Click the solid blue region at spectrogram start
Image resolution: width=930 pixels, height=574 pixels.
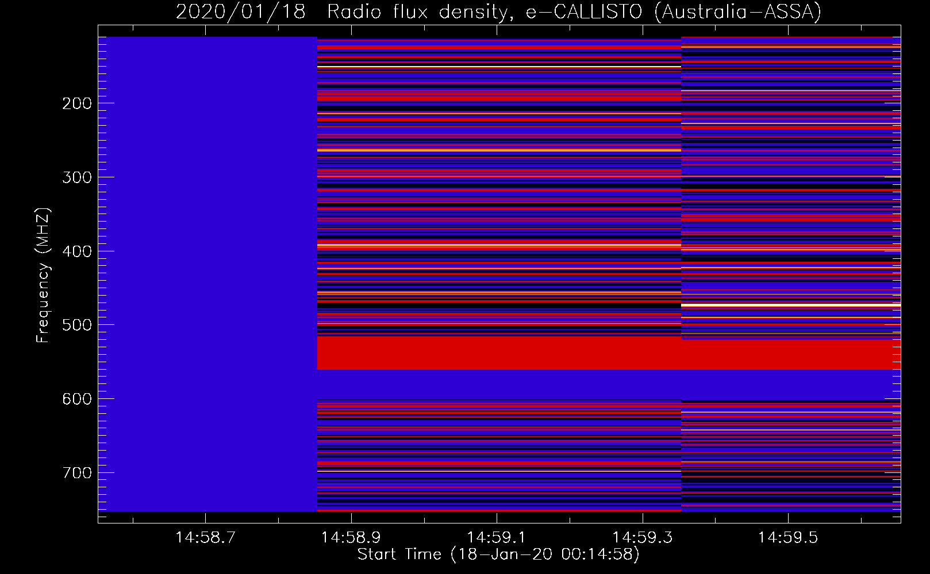[207, 274]
